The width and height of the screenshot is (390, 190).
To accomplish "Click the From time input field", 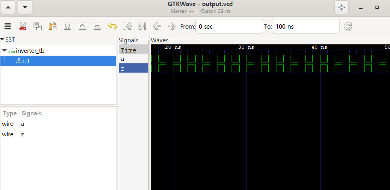I will click(x=229, y=26).
